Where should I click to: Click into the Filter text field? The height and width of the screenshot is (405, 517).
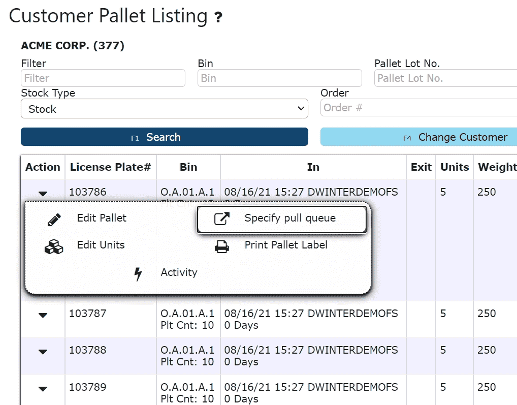click(x=103, y=78)
